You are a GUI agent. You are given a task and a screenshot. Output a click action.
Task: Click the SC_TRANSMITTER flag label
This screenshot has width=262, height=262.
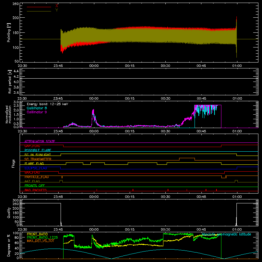tap(38, 159)
